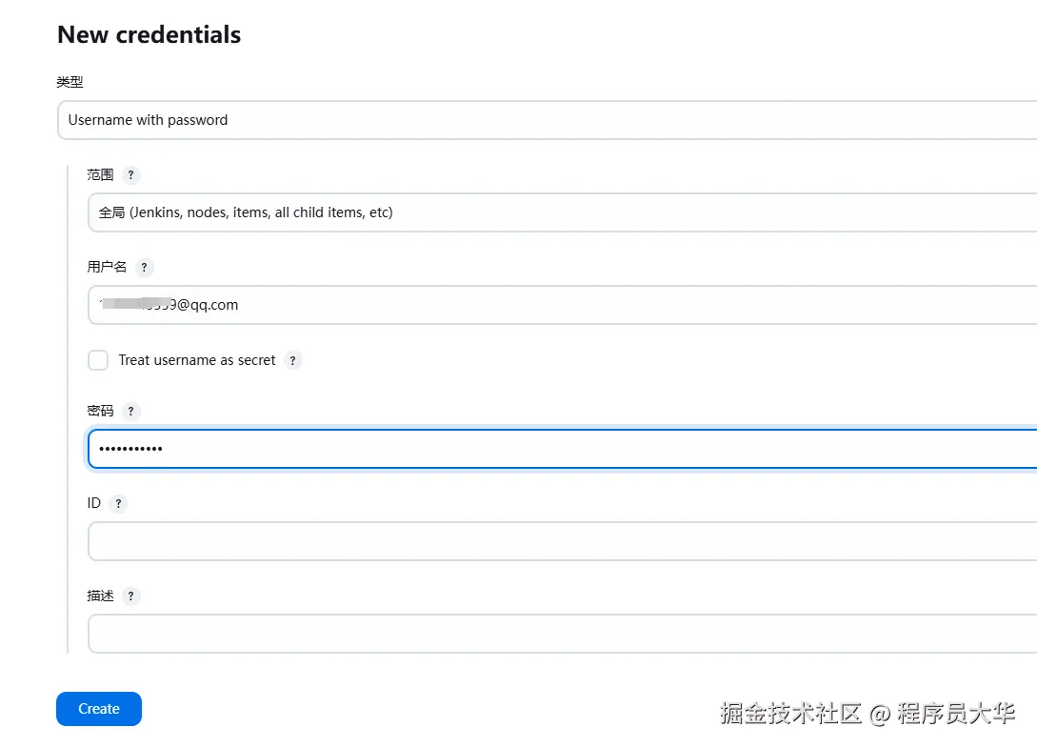Click into the 密码 password field

[x=562, y=449]
